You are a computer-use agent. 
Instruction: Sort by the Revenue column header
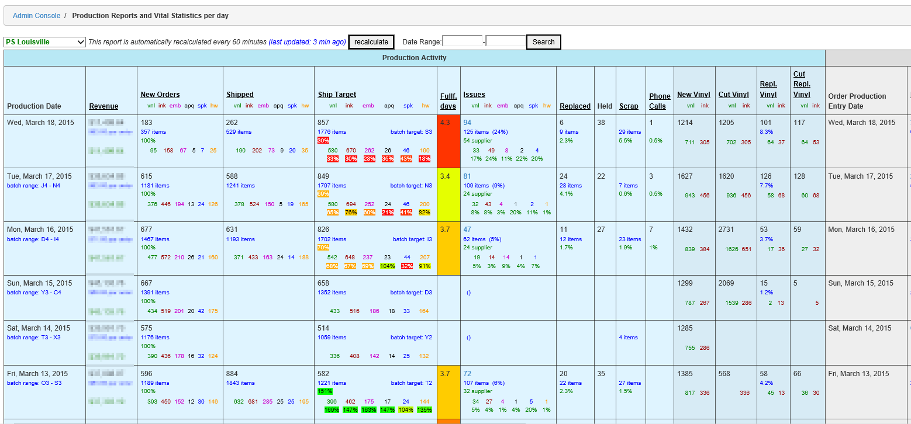[x=103, y=106]
